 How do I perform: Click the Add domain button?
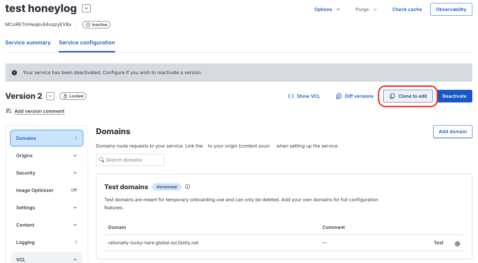click(x=453, y=131)
